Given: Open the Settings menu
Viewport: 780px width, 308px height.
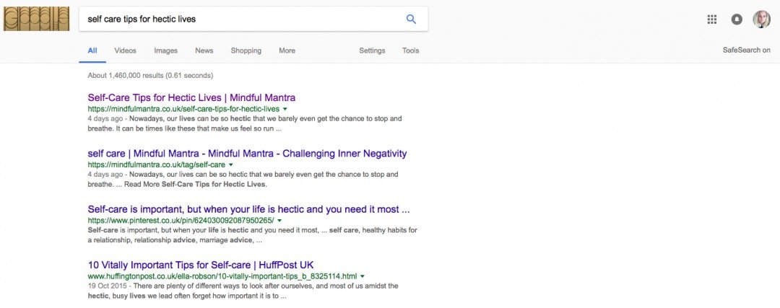Looking at the screenshot, I should point(372,50).
